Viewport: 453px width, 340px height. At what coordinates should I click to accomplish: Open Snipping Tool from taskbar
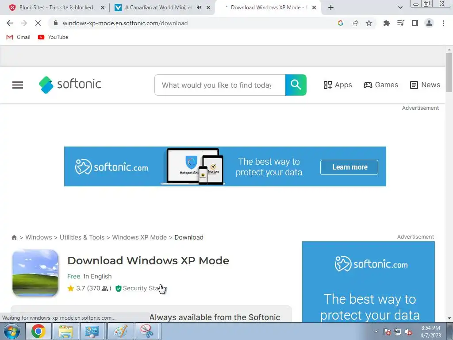click(x=148, y=331)
